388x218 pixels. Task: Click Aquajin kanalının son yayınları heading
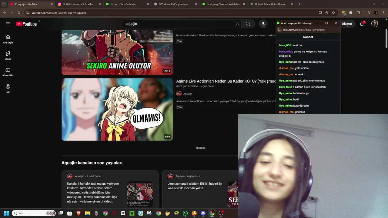(92, 163)
